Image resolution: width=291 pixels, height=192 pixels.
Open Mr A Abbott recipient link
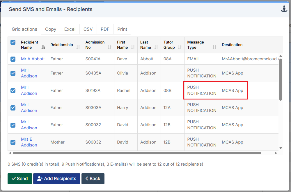[x=33, y=59]
